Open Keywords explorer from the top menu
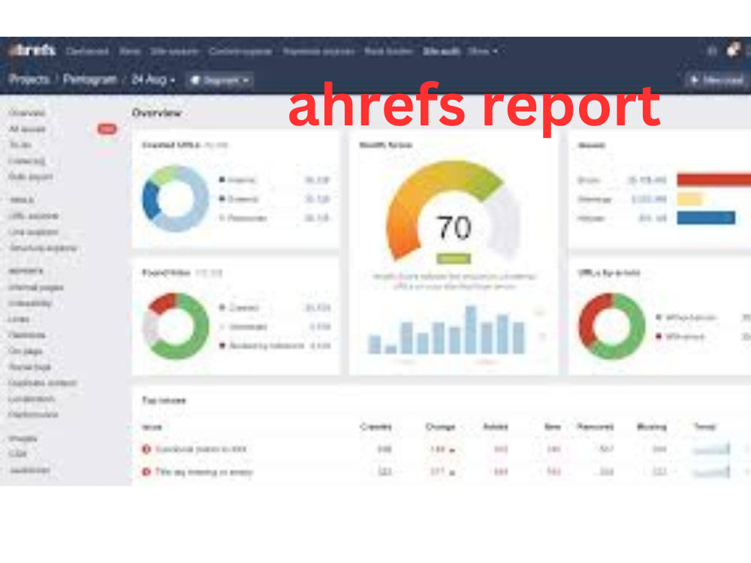This screenshot has height=563, width=751. coord(317,51)
